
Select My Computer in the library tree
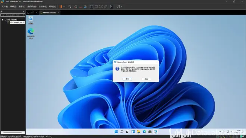[x=12, y=20]
